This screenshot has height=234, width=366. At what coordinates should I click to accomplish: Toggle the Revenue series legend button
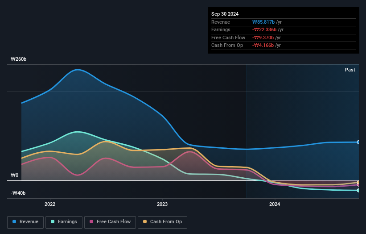(x=25, y=222)
